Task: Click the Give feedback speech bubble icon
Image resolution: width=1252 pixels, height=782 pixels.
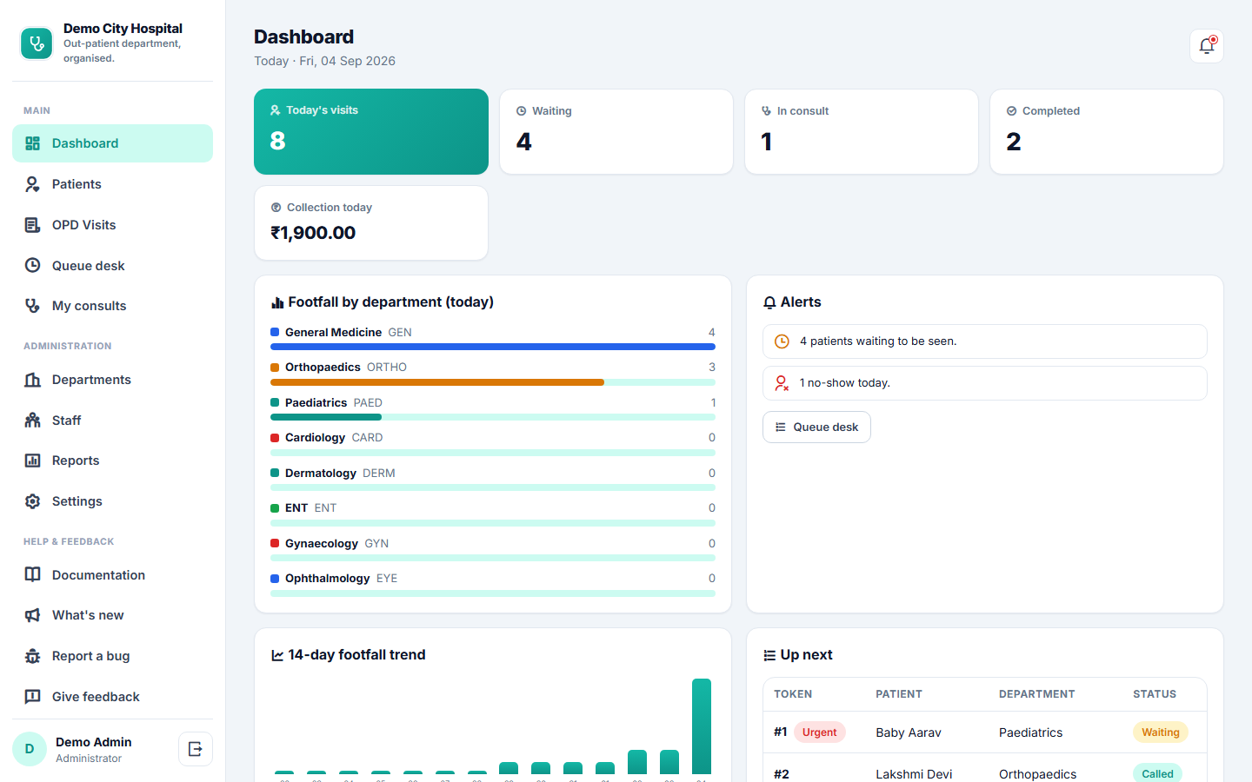Action: click(32, 697)
